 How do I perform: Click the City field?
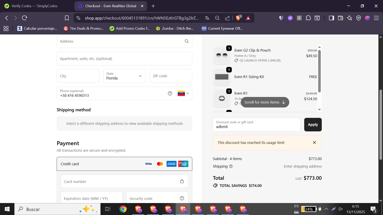[x=78, y=76]
